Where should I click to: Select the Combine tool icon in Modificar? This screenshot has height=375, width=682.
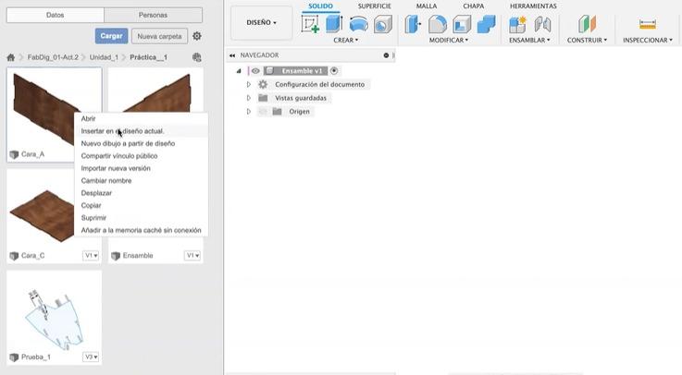[x=486, y=24]
